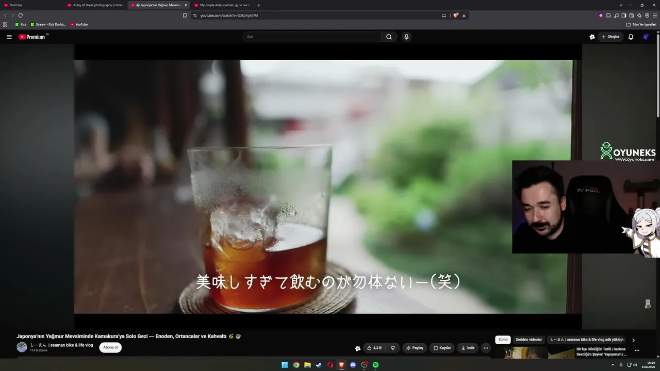Open the Brave Wallet icon
The height and width of the screenshot is (371, 660).
point(632,15)
